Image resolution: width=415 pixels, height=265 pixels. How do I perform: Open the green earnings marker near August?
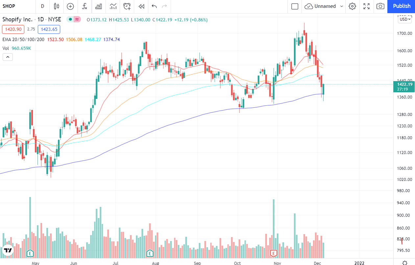click(150, 253)
